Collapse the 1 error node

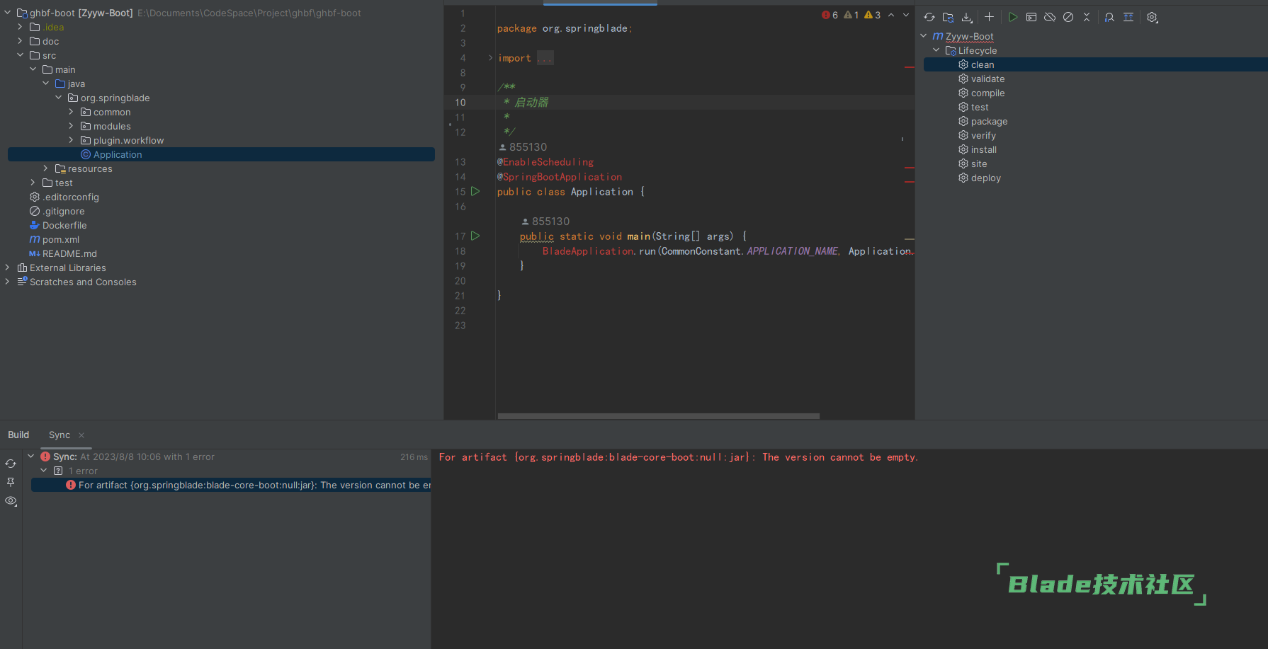(44, 471)
